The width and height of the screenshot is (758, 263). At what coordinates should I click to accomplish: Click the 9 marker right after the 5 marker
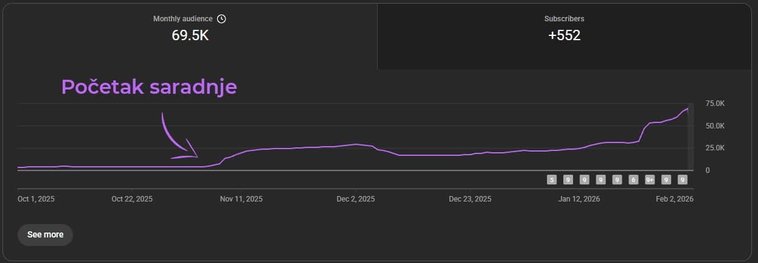[x=568, y=180]
